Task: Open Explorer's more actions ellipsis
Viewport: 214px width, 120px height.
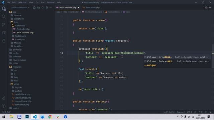Action: point(51,8)
